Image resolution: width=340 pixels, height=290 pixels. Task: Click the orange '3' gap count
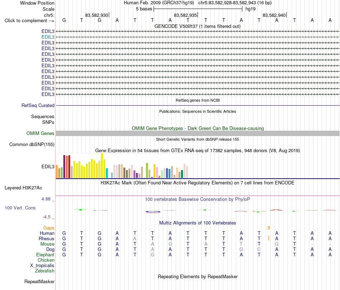coord(268,228)
